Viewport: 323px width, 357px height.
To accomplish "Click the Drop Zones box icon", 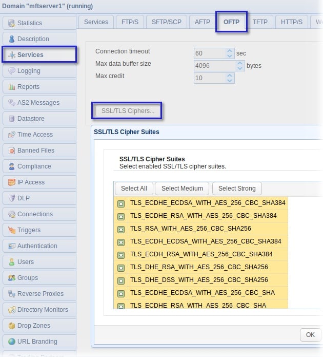I will tap(11, 326).
